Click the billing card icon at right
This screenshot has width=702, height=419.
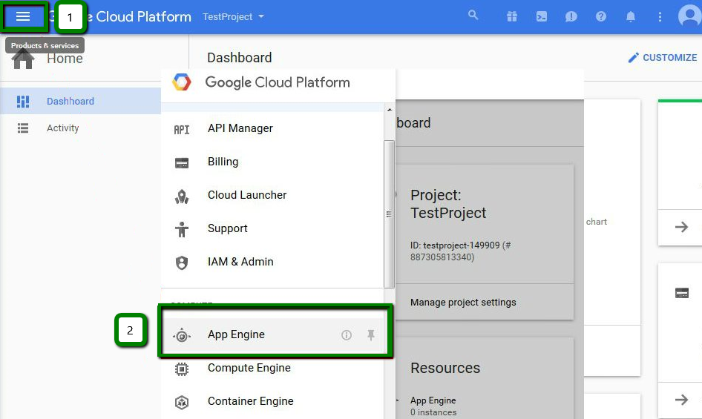click(681, 293)
